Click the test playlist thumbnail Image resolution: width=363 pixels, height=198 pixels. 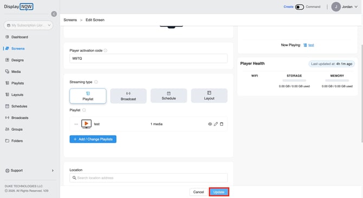(x=86, y=124)
